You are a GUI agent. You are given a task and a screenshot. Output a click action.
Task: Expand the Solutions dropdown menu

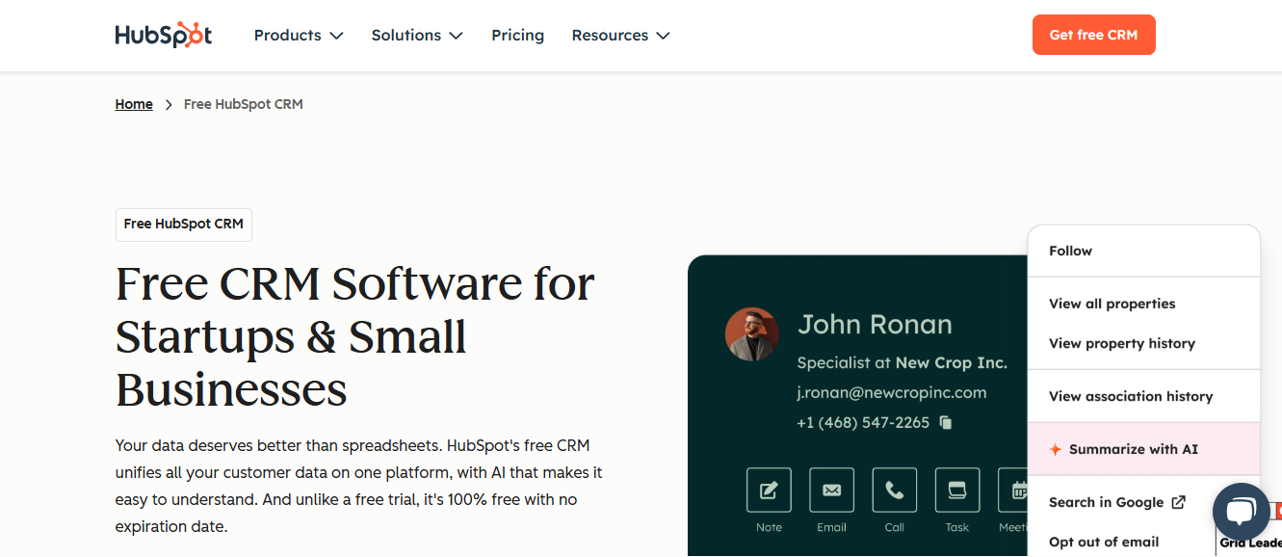[417, 35]
